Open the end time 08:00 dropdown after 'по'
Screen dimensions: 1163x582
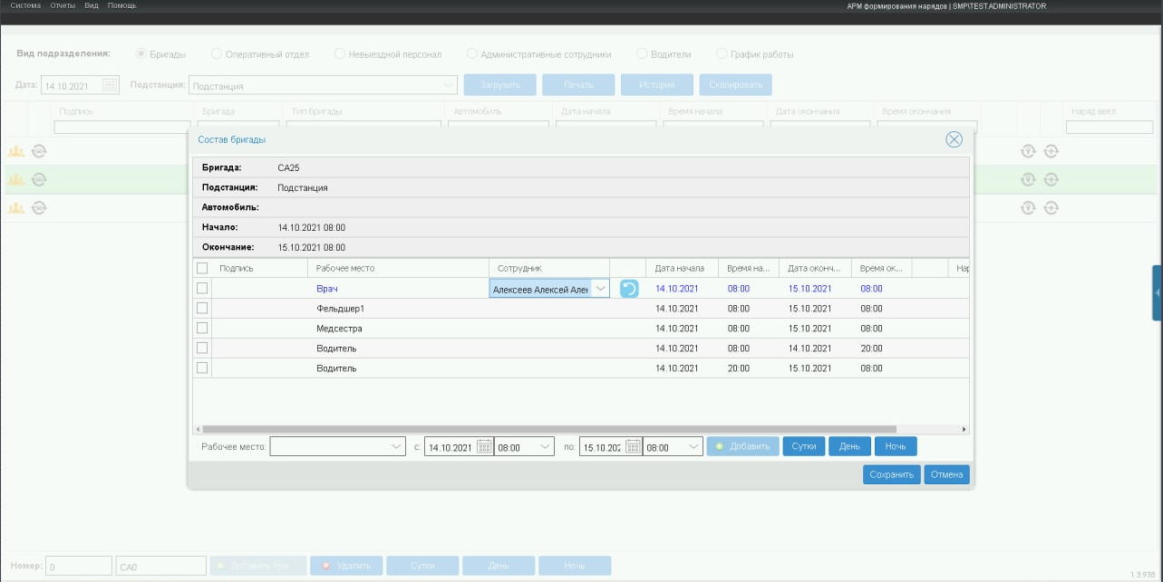click(693, 446)
